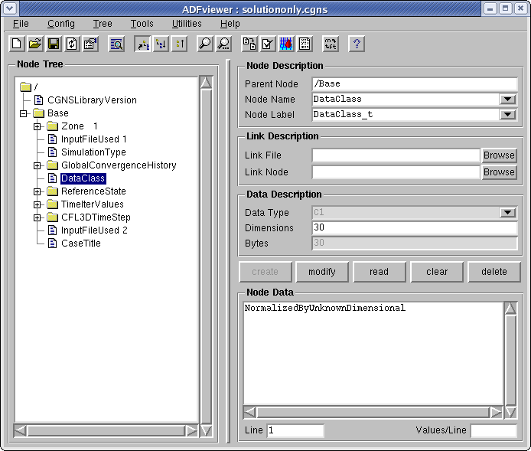Open help with question mark icon
This screenshot has width=531, height=451.
click(x=357, y=44)
